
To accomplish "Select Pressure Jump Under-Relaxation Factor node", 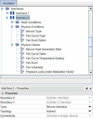I will tap(50, 72).
